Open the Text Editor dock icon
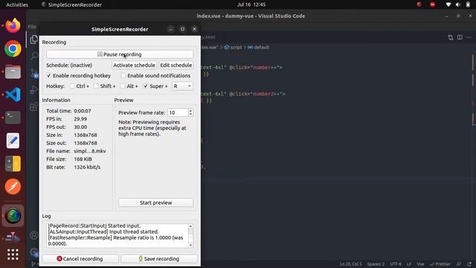The image size is (476, 268). [x=13, y=141]
